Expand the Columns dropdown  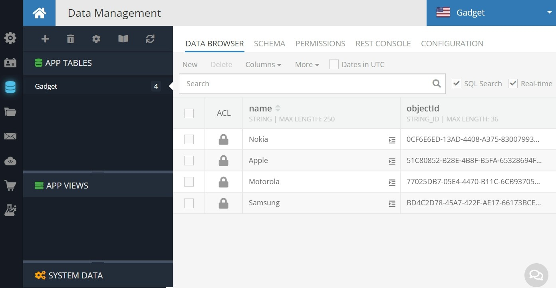[263, 64]
